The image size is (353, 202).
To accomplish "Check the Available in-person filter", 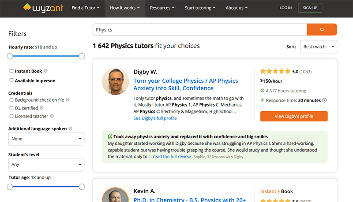I will coord(11,81).
